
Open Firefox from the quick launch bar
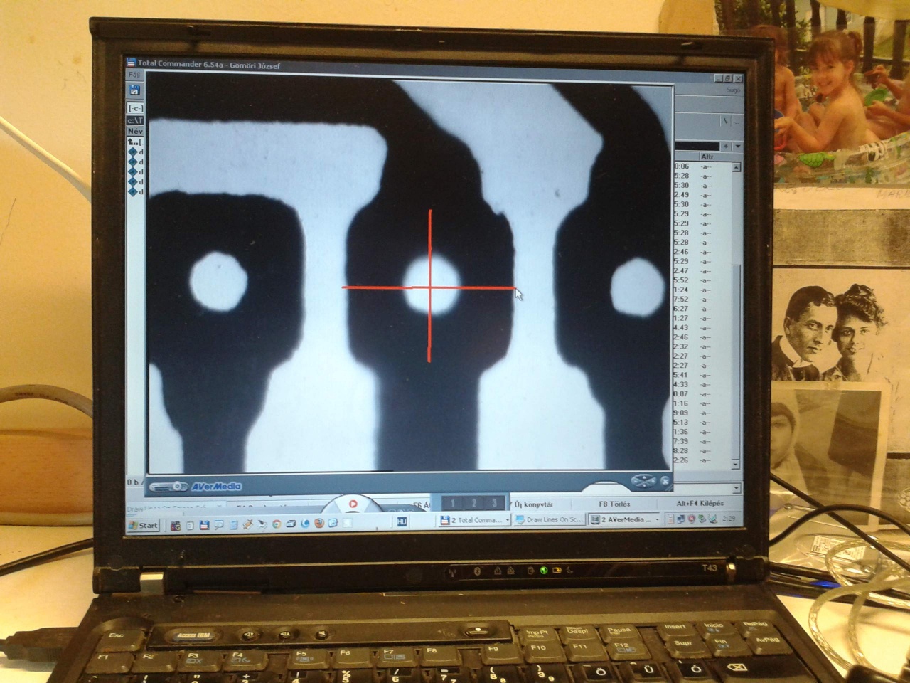tap(318, 524)
